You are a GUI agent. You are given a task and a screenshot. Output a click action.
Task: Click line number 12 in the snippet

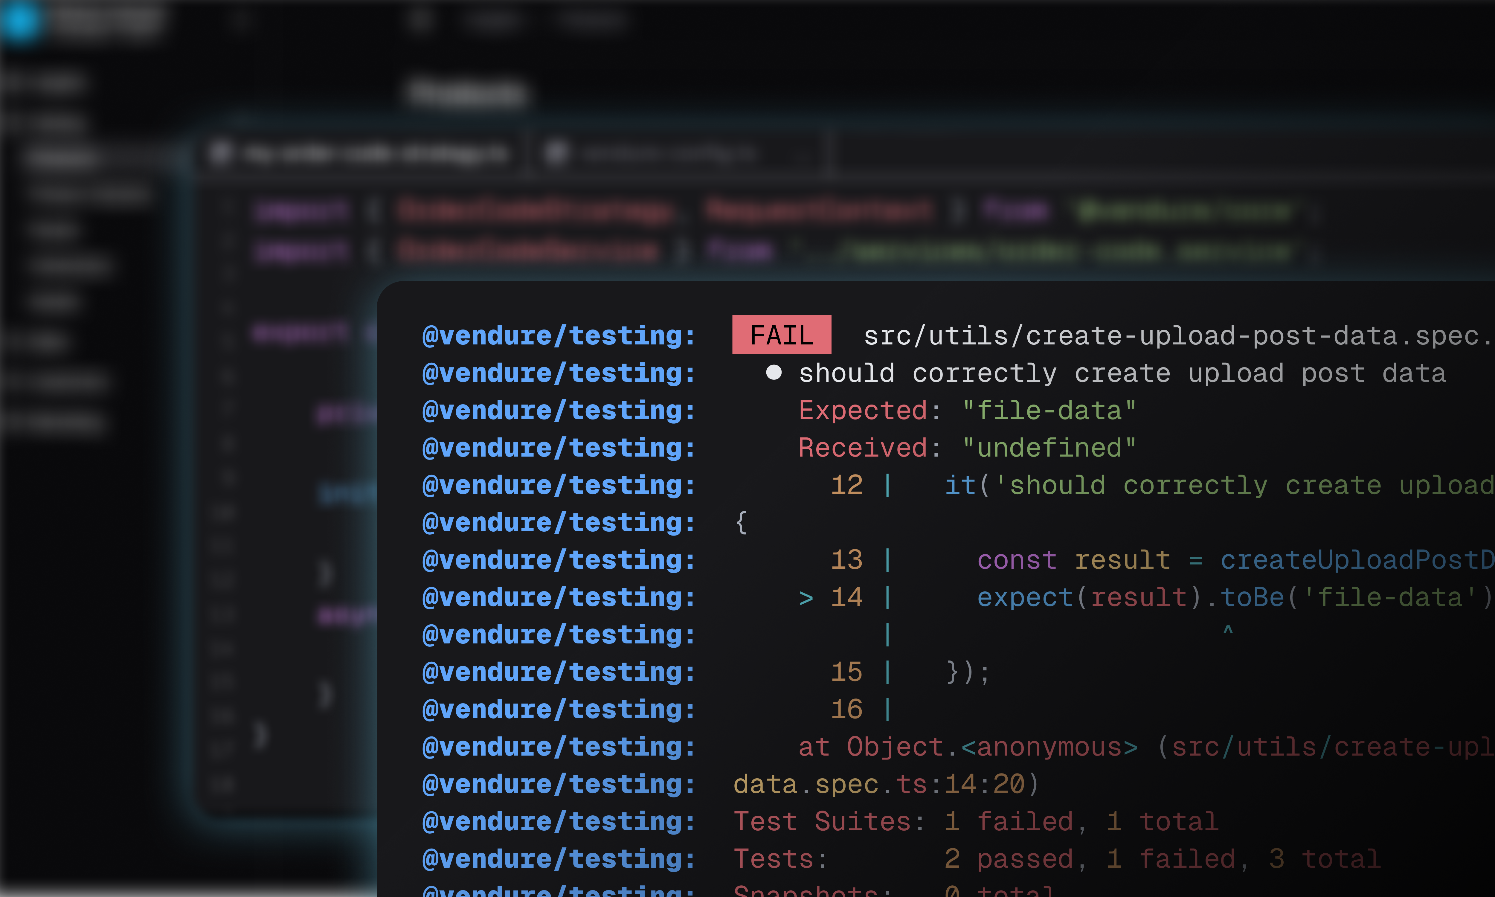(846, 485)
